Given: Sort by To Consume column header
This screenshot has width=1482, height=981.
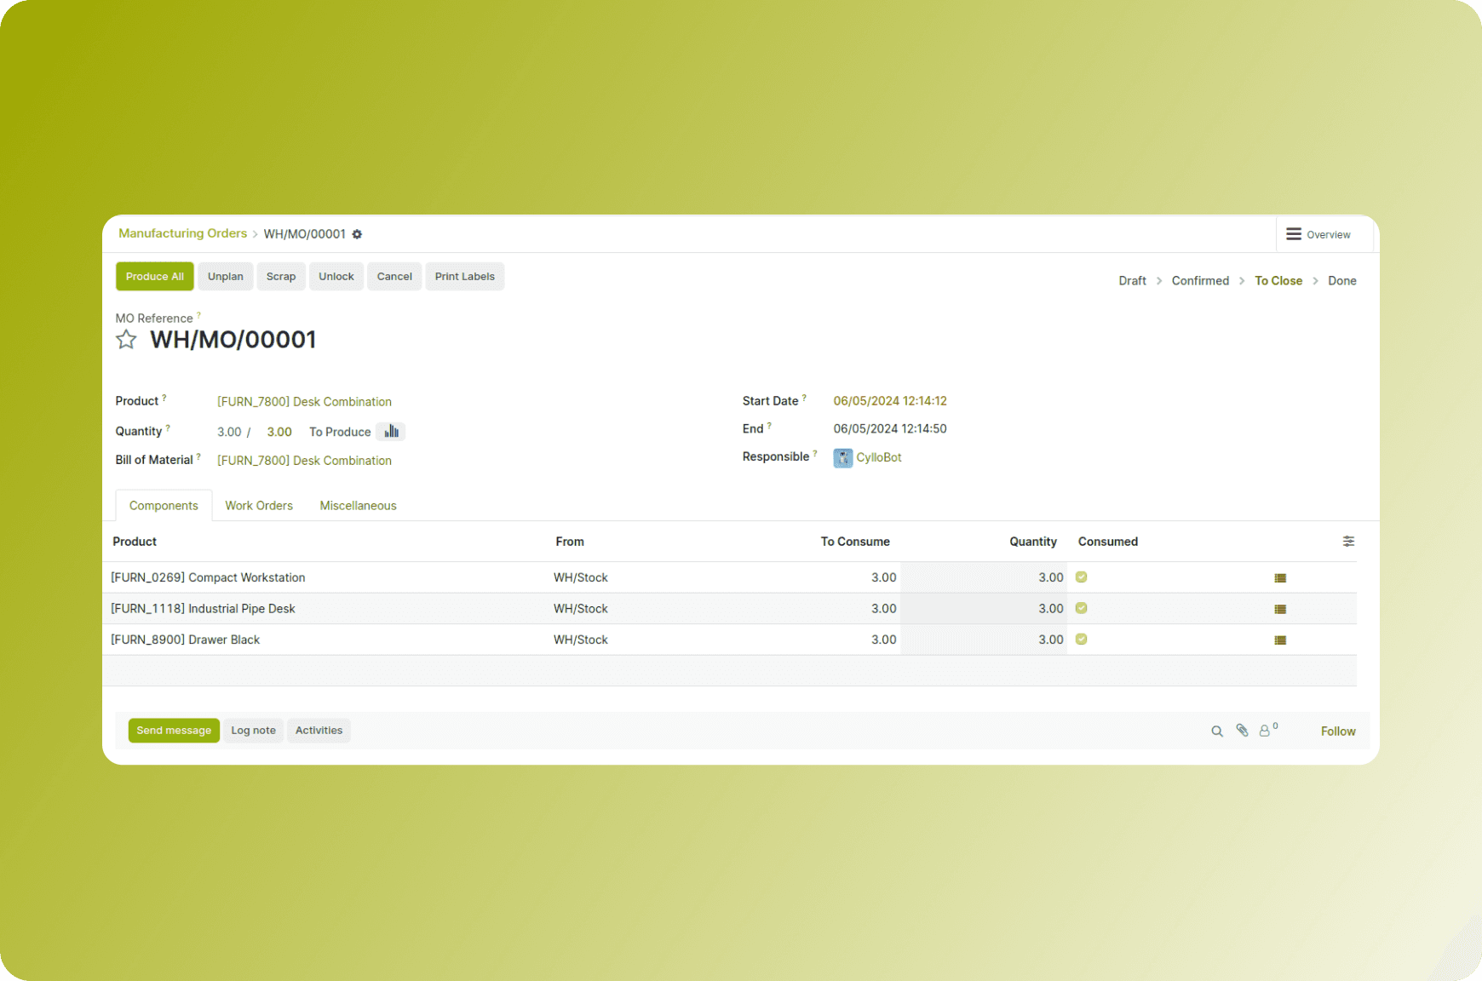Looking at the screenshot, I should [x=855, y=542].
